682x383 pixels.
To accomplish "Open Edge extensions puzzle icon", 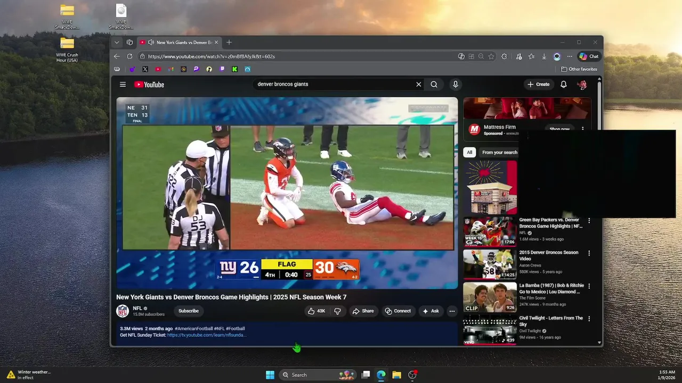I will pyautogui.click(x=504, y=56).
